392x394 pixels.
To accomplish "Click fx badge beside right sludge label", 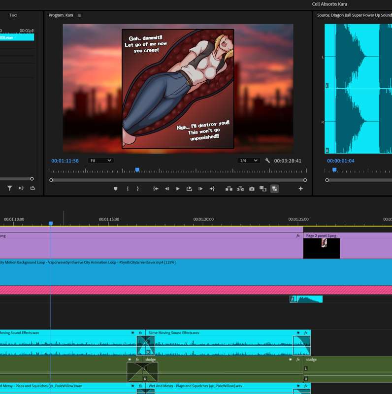I will click(x=298, y=360).
